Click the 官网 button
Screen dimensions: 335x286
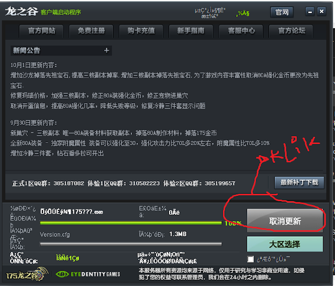coord(282,12)
